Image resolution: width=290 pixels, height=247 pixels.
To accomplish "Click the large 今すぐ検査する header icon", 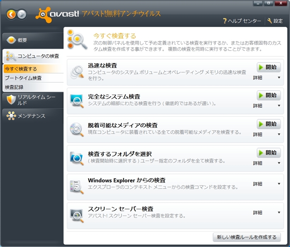I will tap(77, 39).
